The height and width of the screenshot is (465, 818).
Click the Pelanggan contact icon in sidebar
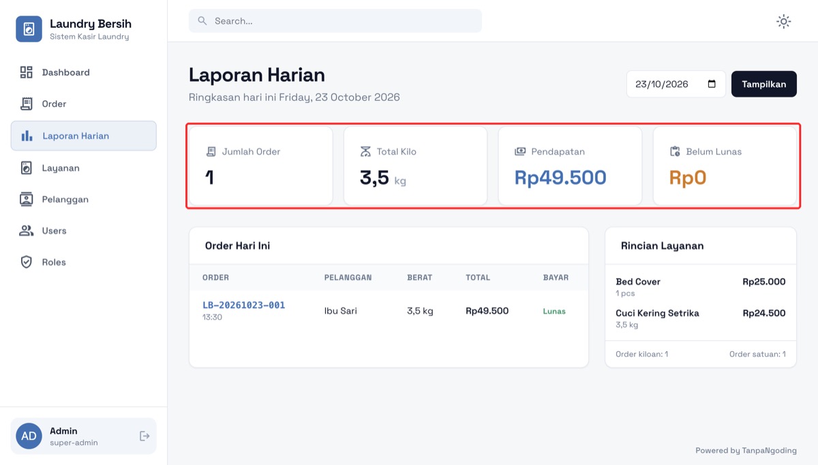[x=27, y=199]
